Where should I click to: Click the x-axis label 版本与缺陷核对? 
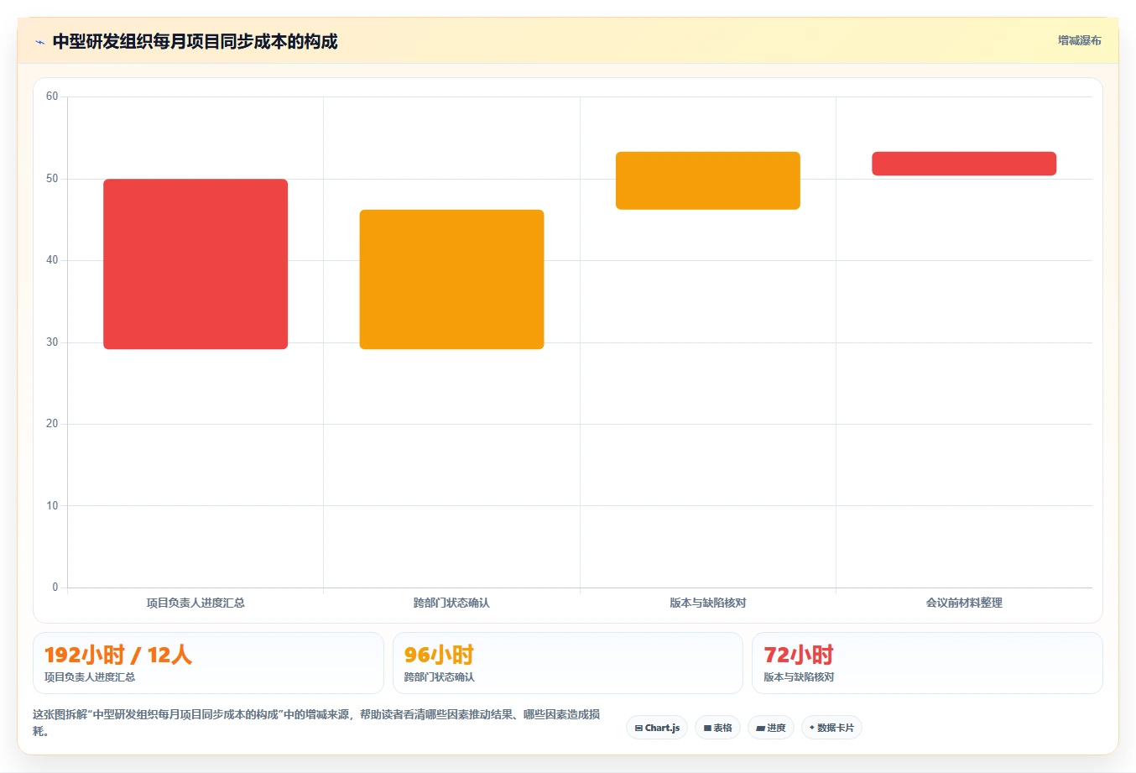[x=708, y=603]
